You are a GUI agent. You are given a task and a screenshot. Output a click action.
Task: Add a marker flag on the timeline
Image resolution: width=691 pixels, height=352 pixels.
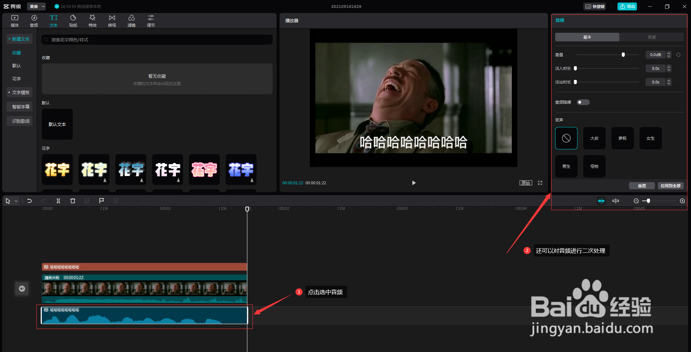[x=102, y=201]
